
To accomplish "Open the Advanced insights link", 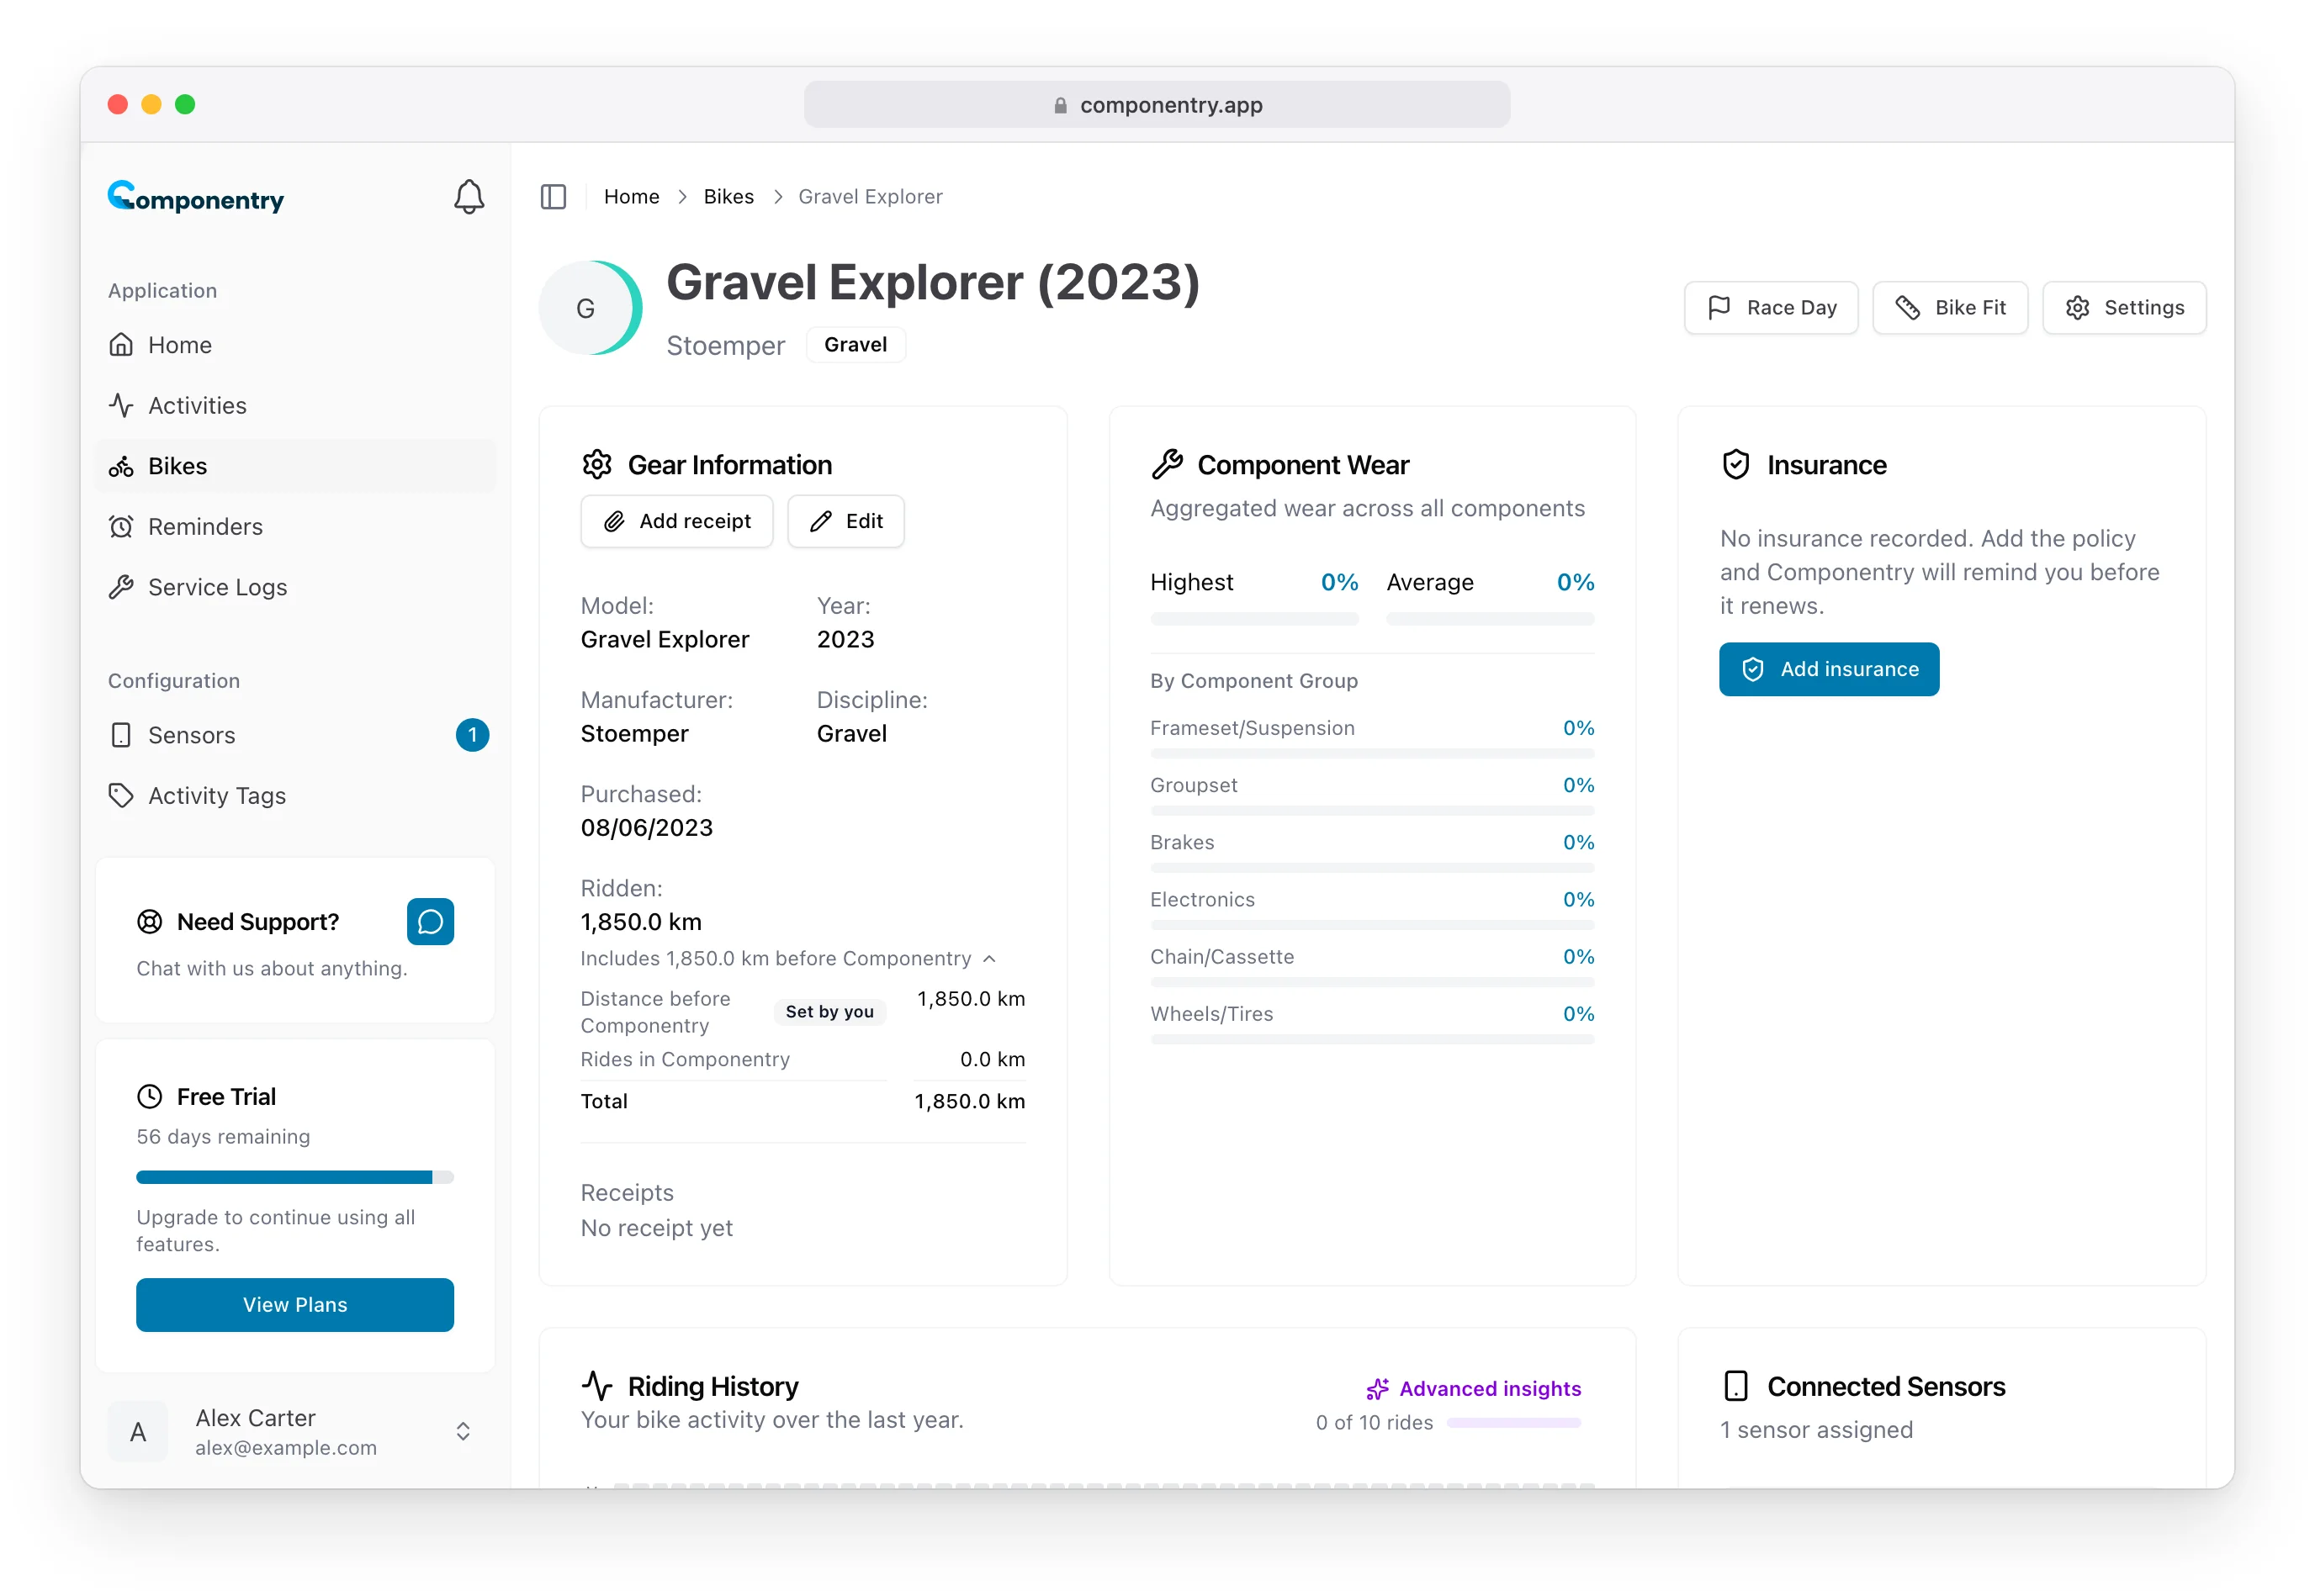I will pos(1474,1389).
